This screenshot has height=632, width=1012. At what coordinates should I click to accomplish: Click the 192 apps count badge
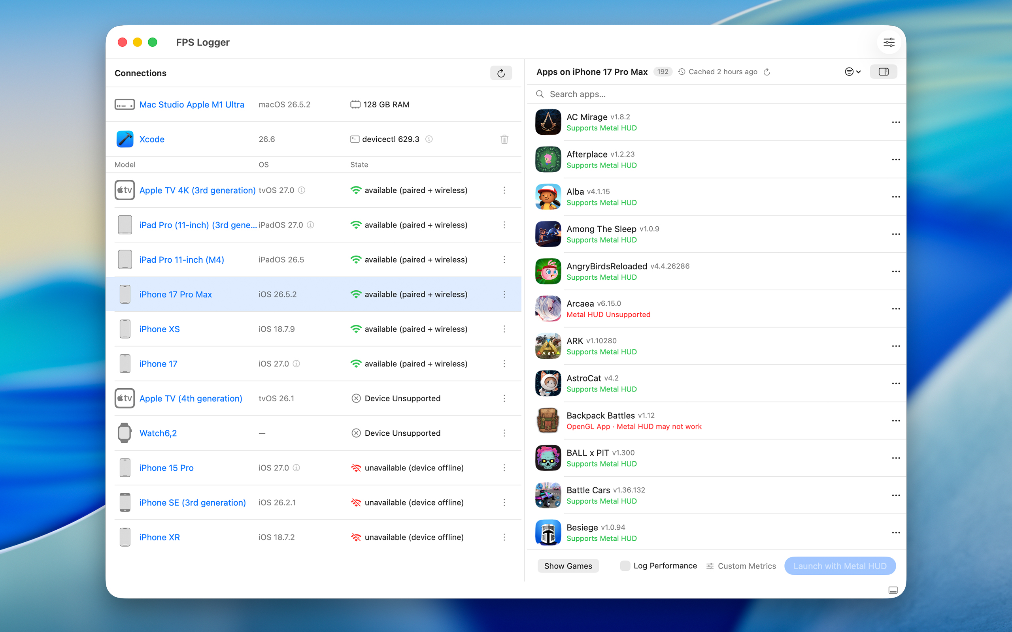tap(663, 72)
